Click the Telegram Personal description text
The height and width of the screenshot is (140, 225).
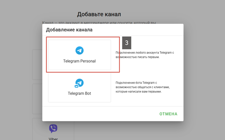[x=145, y=55]
